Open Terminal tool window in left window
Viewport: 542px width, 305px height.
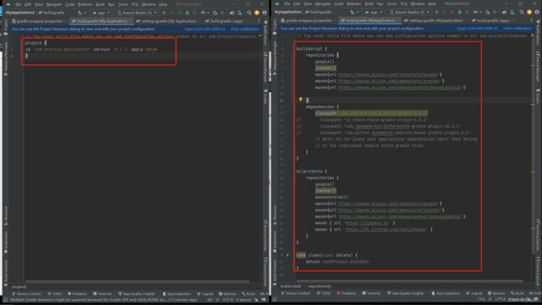pyautogui.click(x=103, y=294)
